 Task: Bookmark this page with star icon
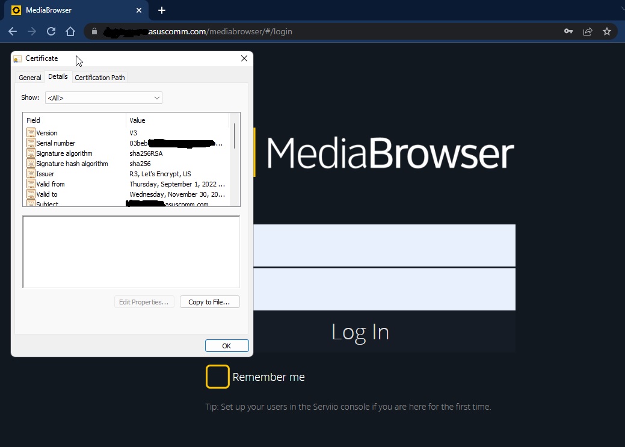click(x=607, y=31)
